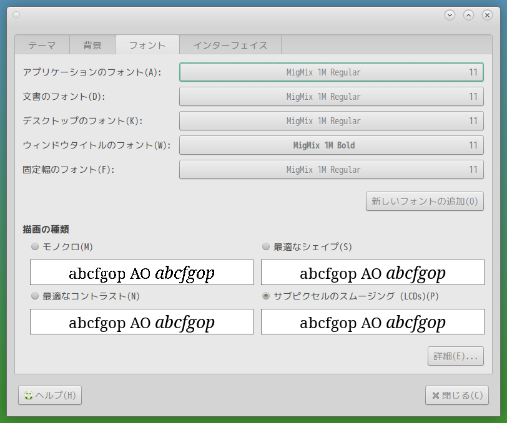Open ヘルプ(H) help button
This screenshot has width=507, height=423.
pyautogui.click(x=50, y=395)
